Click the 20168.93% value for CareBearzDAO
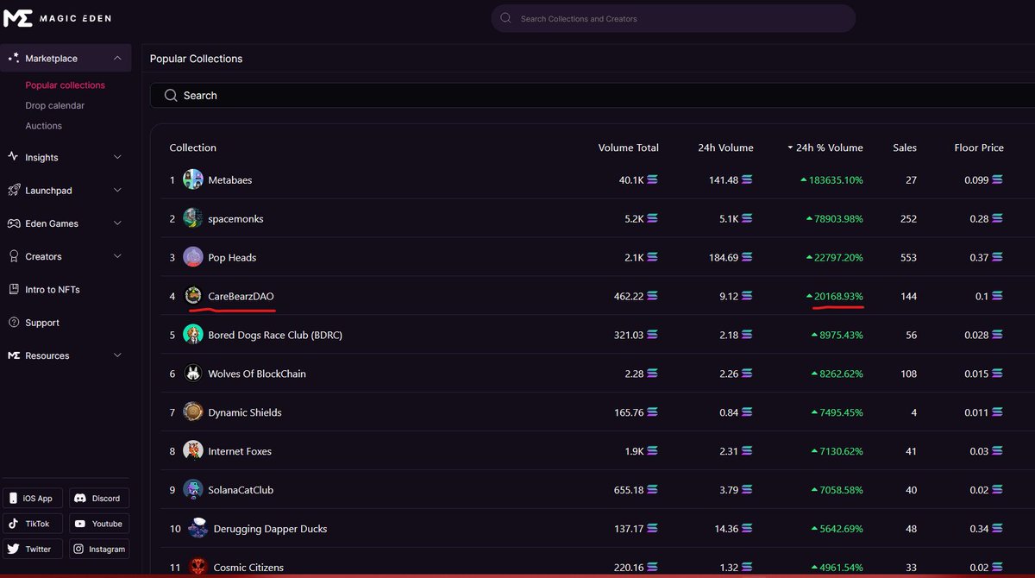 (x=838, y=296)
